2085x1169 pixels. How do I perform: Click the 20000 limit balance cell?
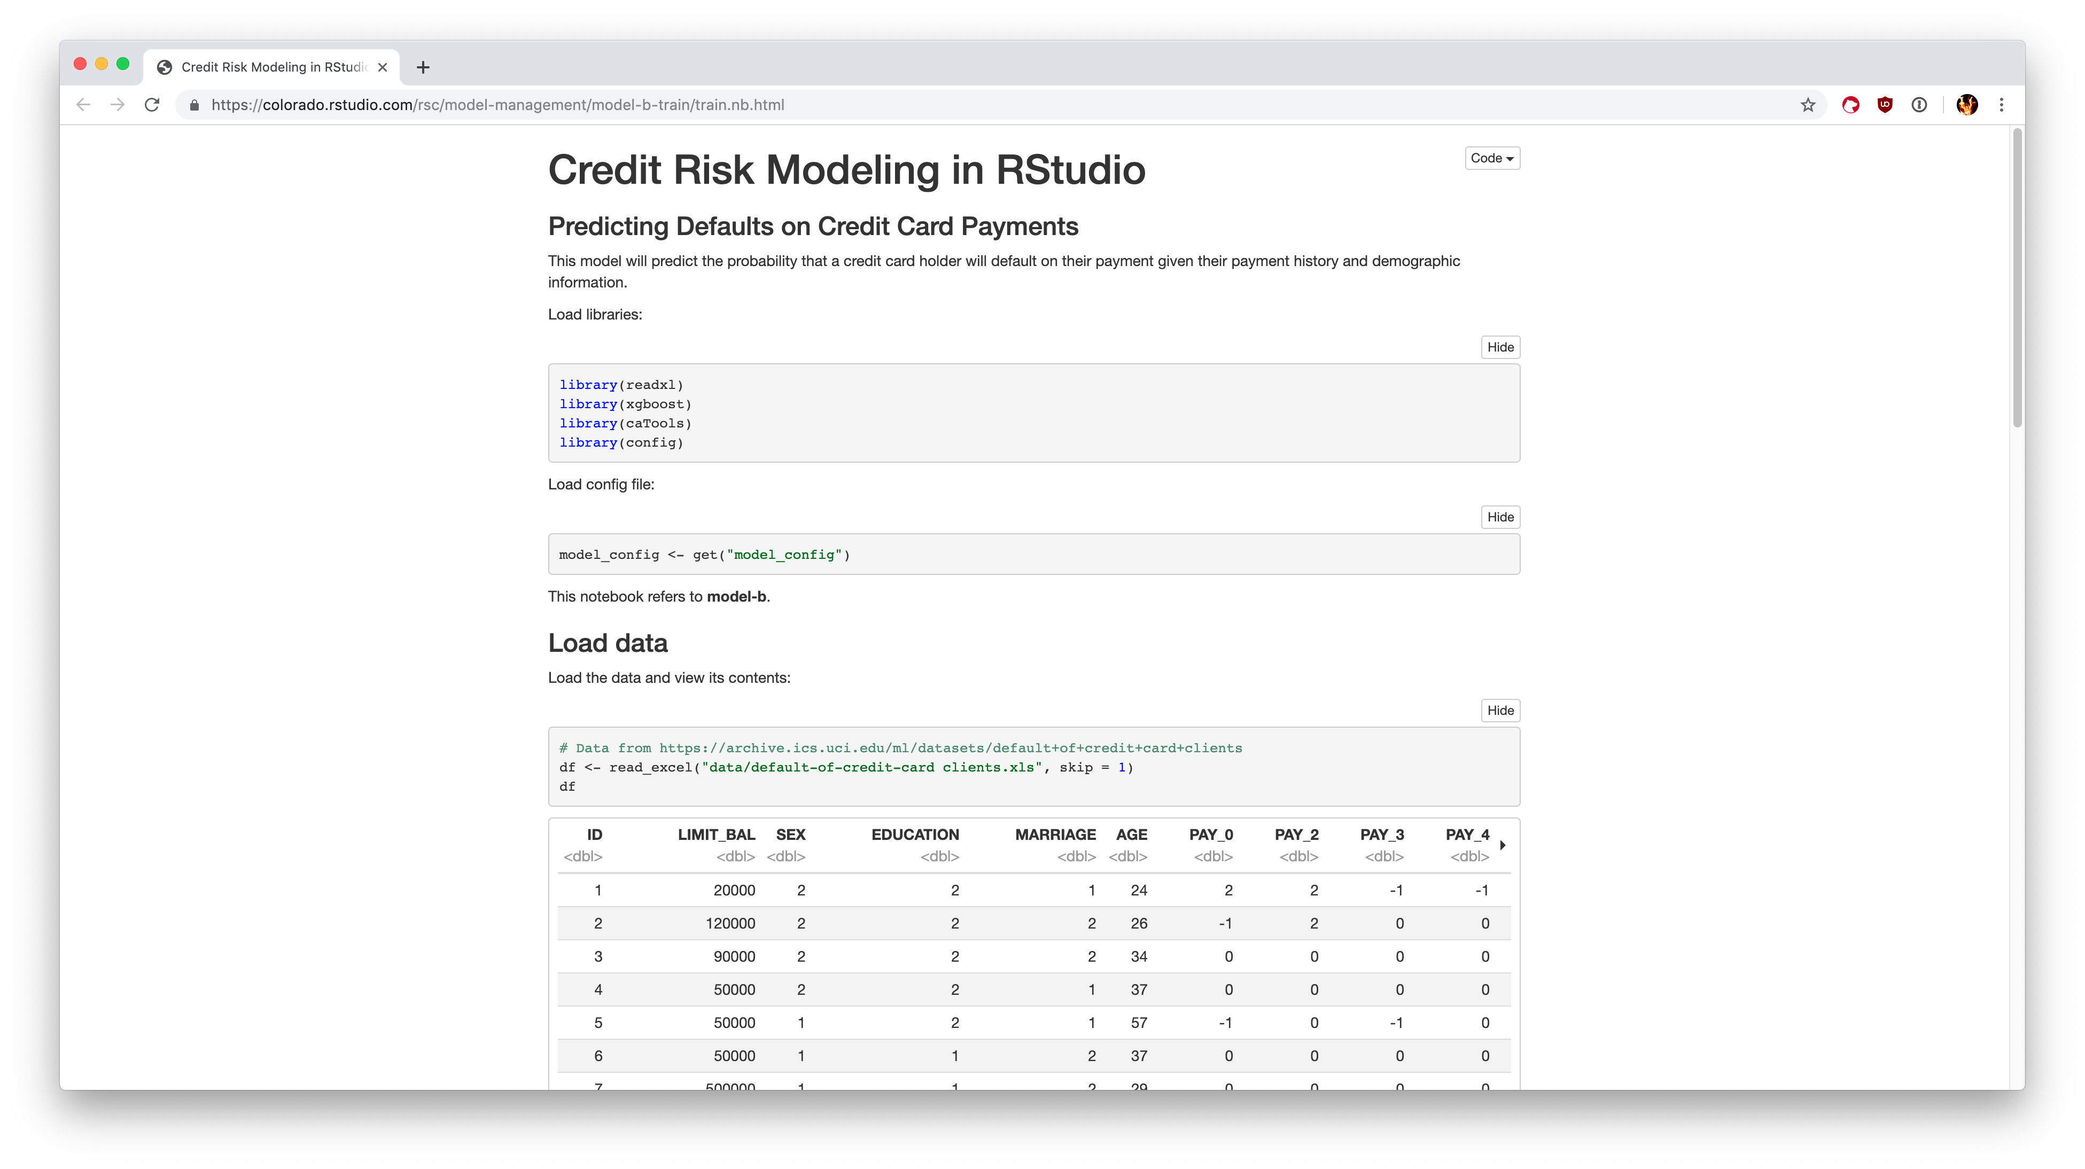[x=734, y=891]
